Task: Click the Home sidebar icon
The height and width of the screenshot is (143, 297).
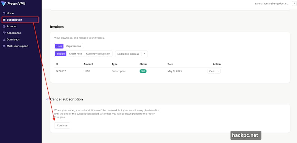Action: [4, 13]
